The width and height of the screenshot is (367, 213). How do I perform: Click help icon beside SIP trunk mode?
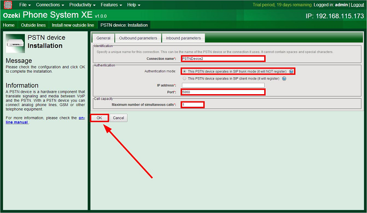tap(291, 72)
